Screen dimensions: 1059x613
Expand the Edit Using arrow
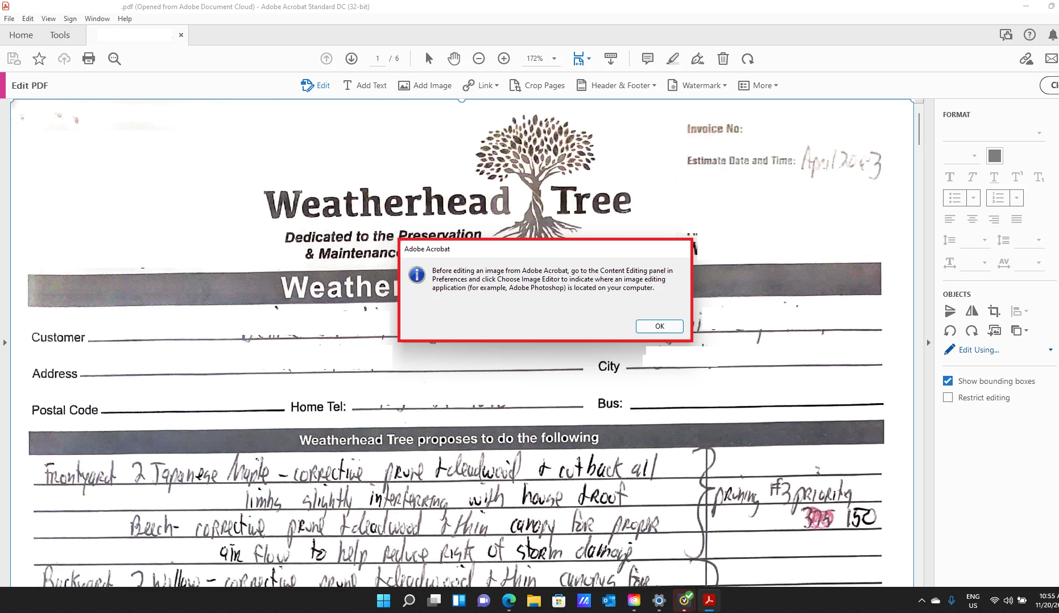(1050, 350)
